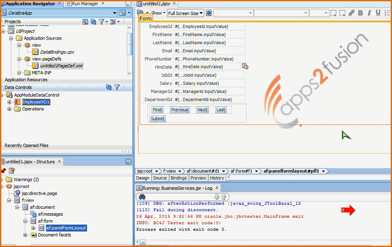Expand the Document facets node
The width and height of the screenshot is (392, 247).
pos(25,235)
